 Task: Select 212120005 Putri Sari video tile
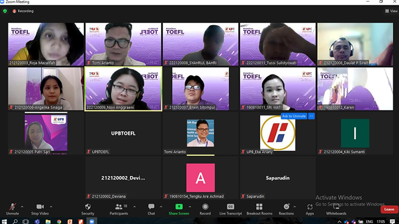pos(46,133)
